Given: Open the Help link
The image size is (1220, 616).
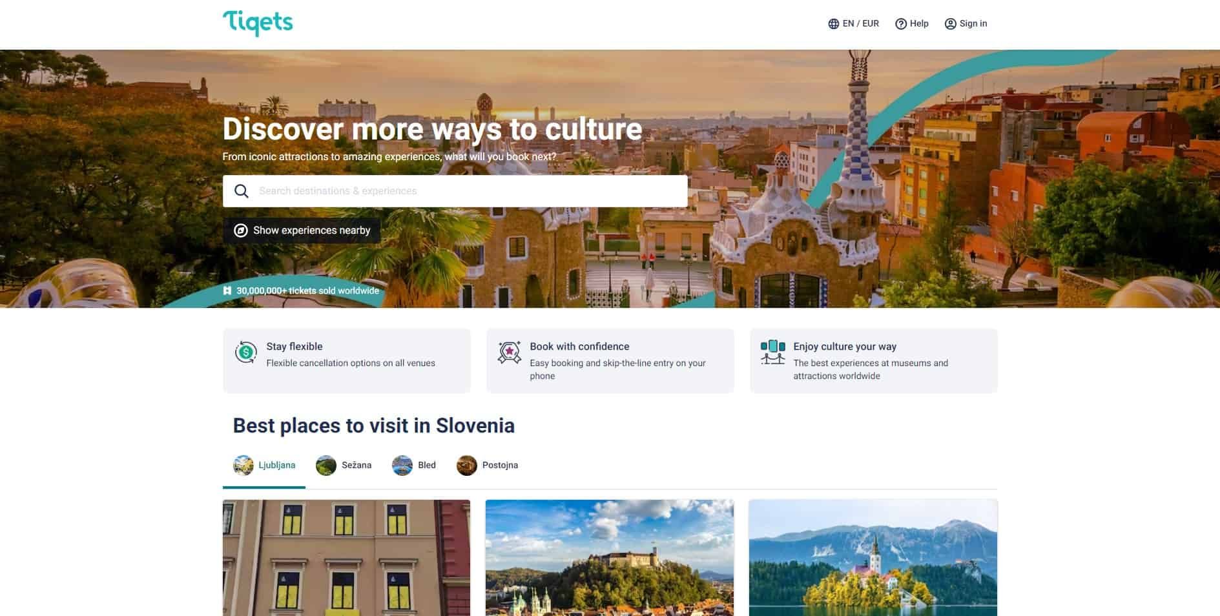Looking at the screenshot, I should point(912,24).
